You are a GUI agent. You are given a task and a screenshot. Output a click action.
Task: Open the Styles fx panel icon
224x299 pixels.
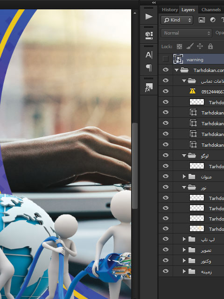149,87
